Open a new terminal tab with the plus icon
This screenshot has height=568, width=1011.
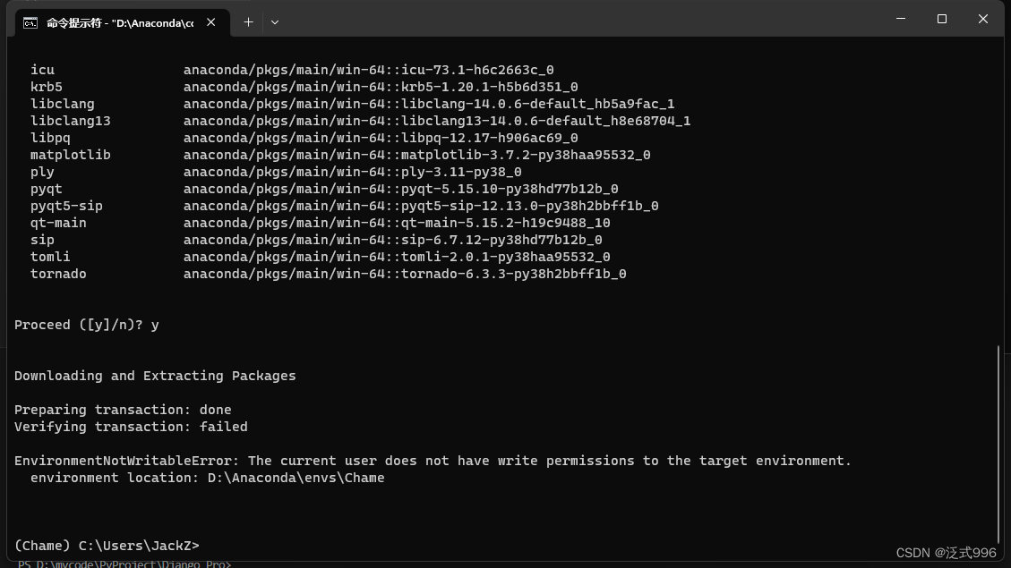pos(248,21)
